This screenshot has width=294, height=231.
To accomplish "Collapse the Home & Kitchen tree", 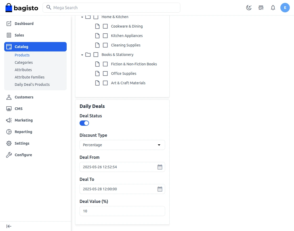I will (x=82, y=17).
